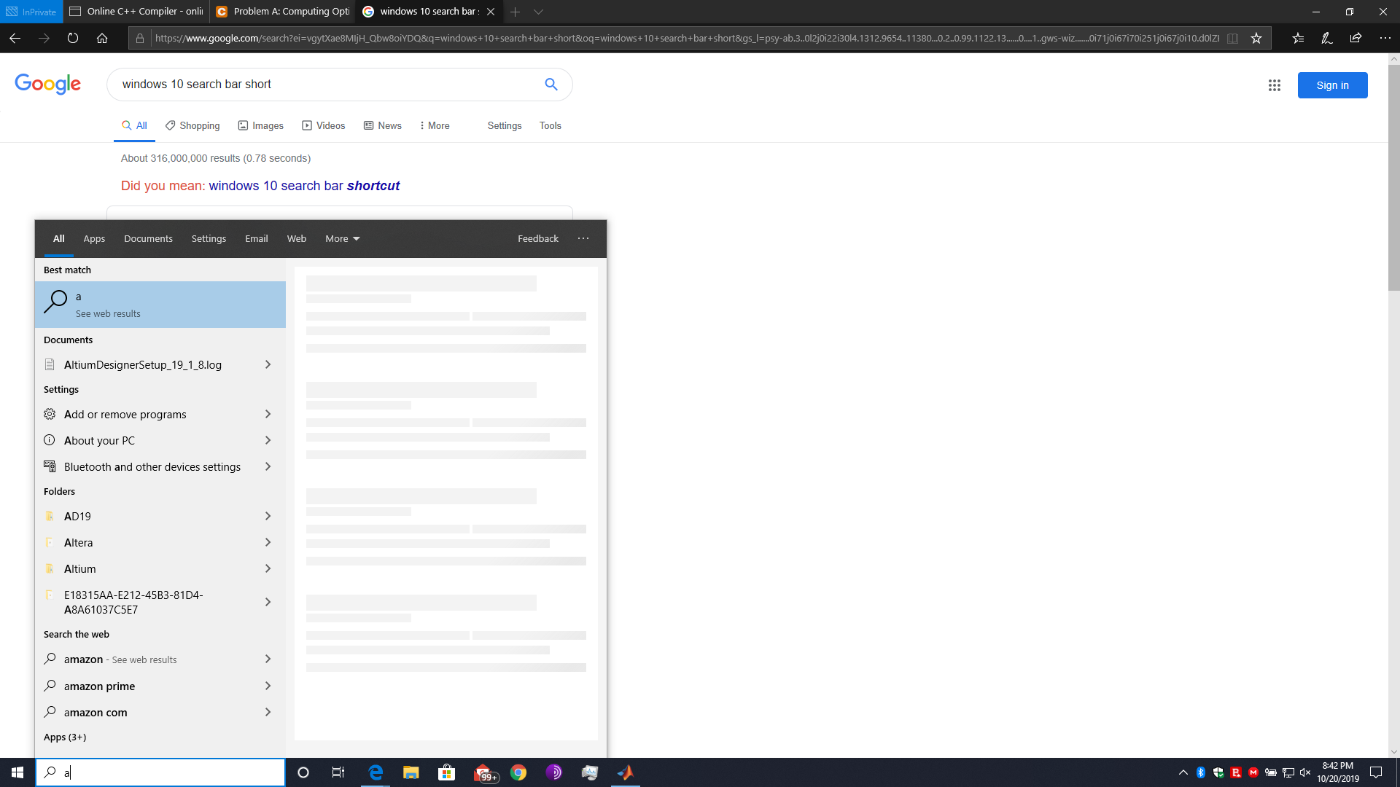Open the tab list dropdown chevron
This screenshot has width=1400, height=787.
point(538,12)
